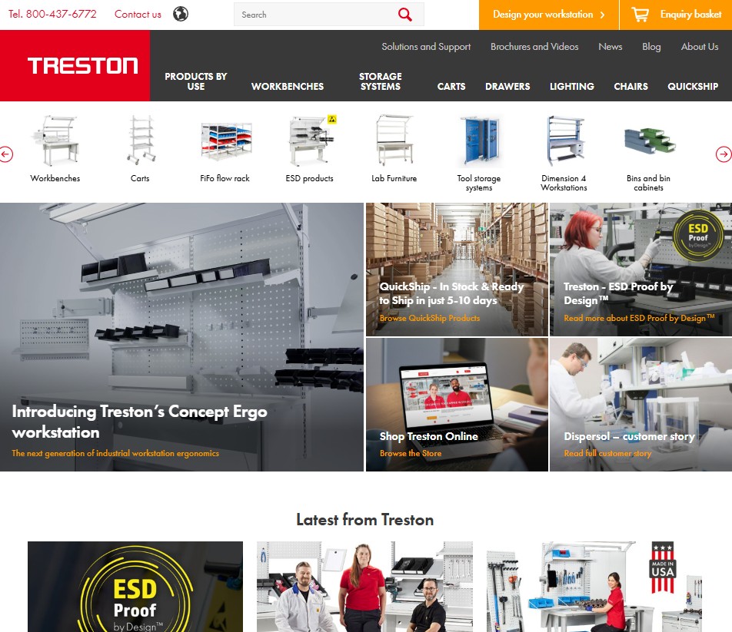732x632 pixels.
Task: Open the Quickship main menu
Action: point(693,86)
